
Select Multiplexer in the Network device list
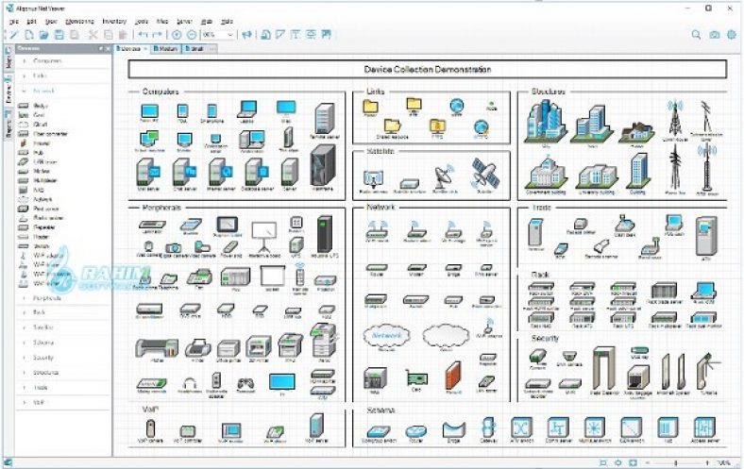(45, 180)
